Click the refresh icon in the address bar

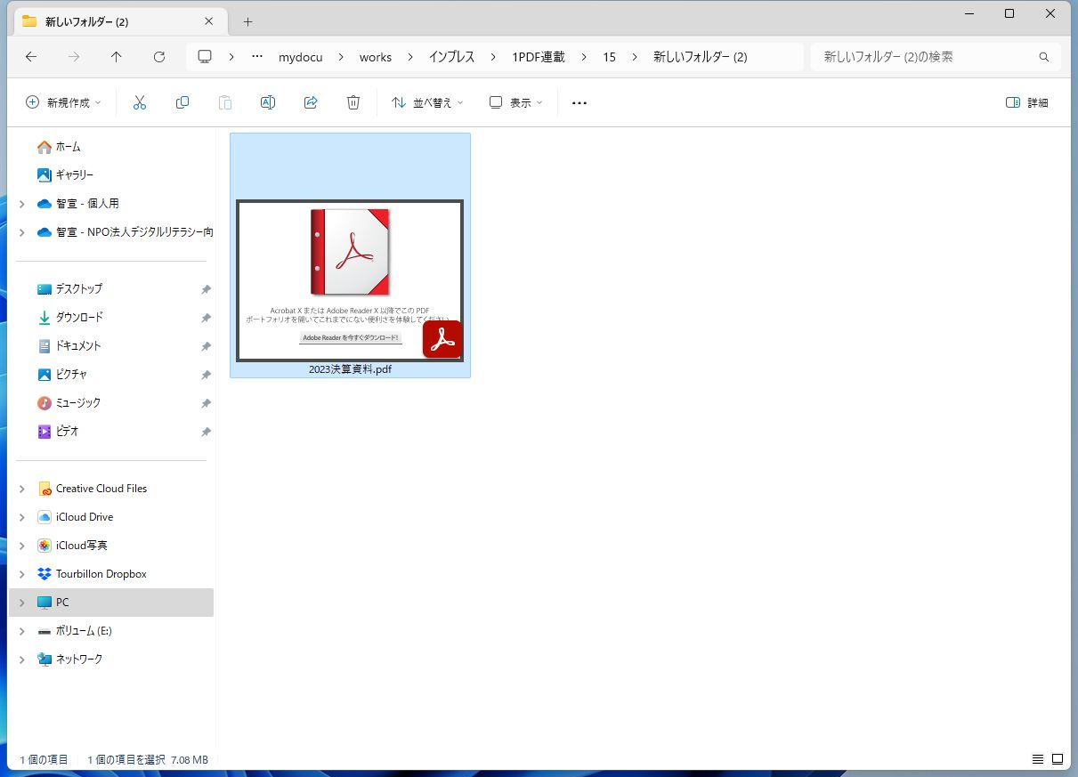(159, 56)
